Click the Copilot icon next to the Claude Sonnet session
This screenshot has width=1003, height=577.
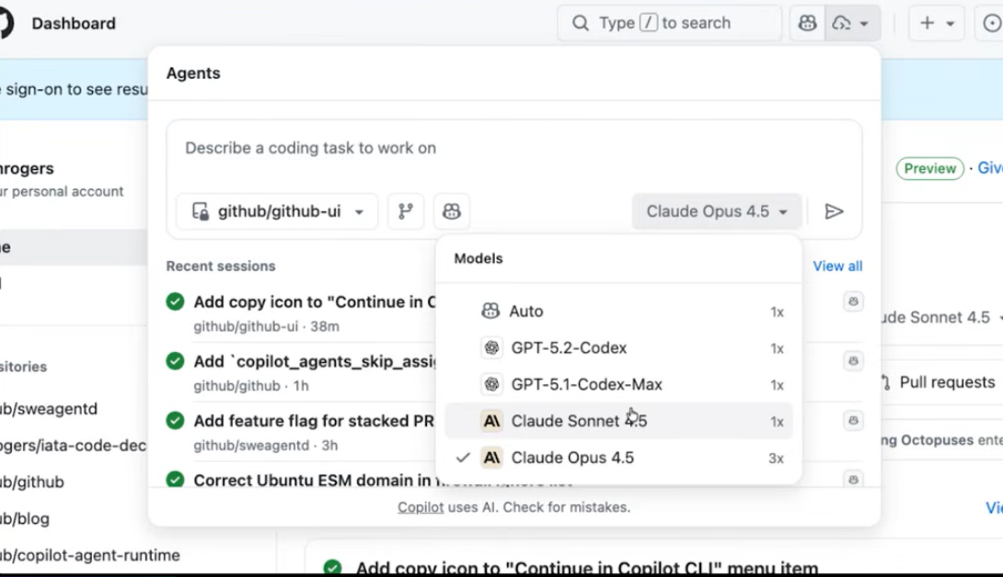click(x=853, y=301)
